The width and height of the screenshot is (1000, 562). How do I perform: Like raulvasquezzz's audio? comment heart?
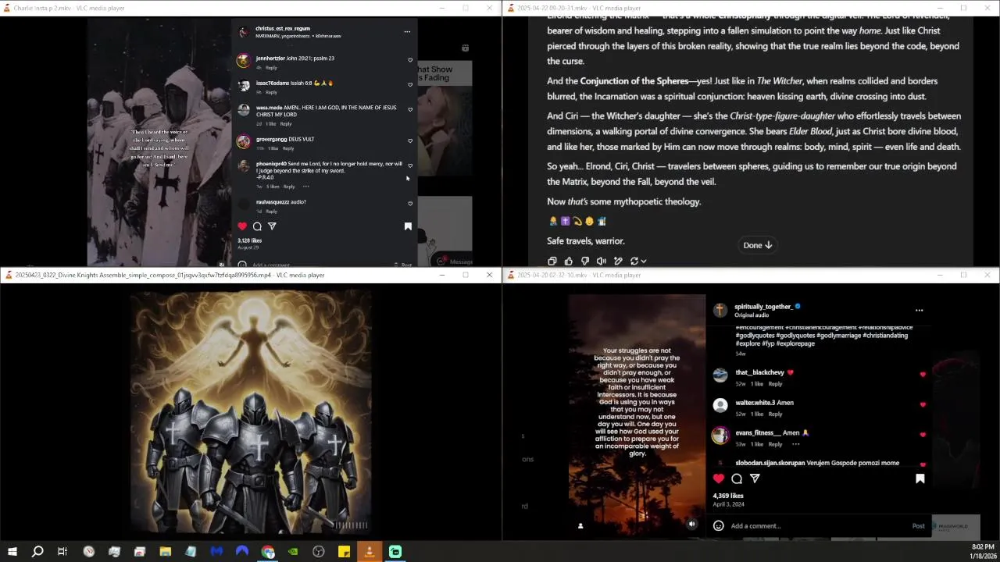point(410,204)
